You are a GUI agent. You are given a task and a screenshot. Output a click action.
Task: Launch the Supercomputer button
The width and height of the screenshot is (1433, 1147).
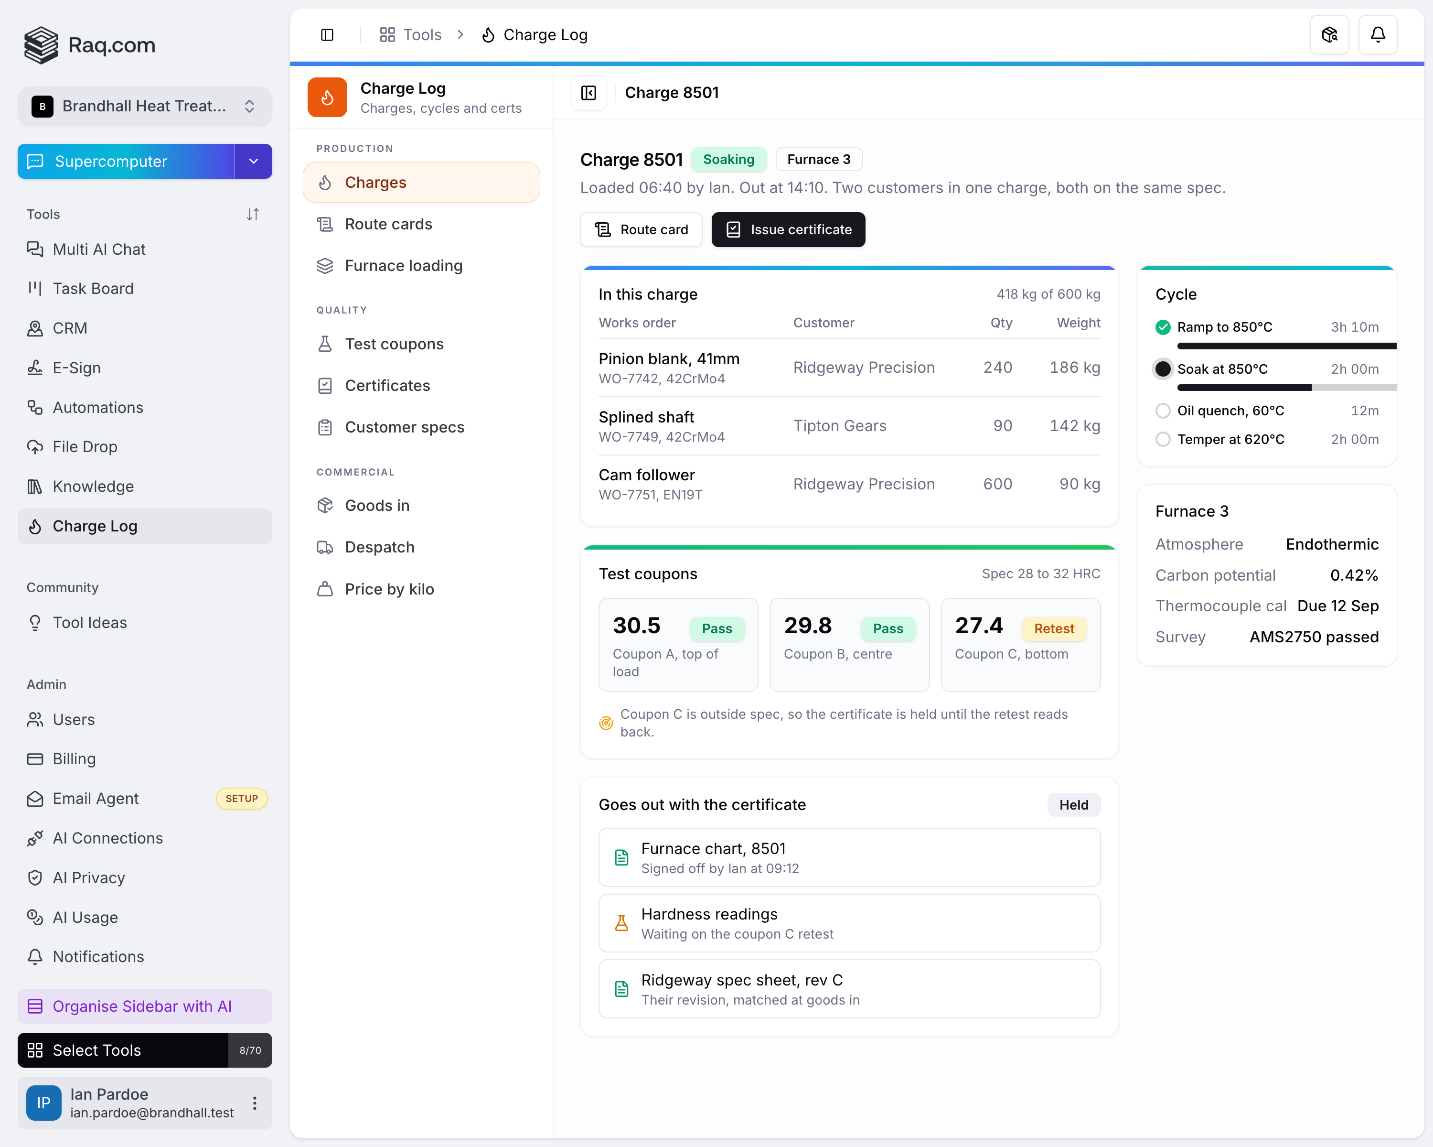[x=126, y=162]
